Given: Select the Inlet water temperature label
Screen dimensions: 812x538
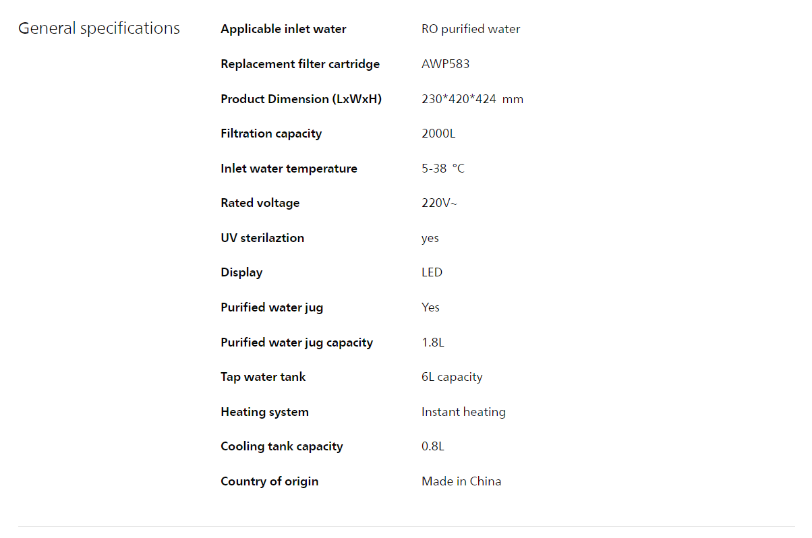Looking at the screenshot, I should point(289,169).
